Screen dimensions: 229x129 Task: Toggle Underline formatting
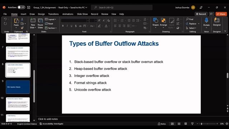point(72,26)
